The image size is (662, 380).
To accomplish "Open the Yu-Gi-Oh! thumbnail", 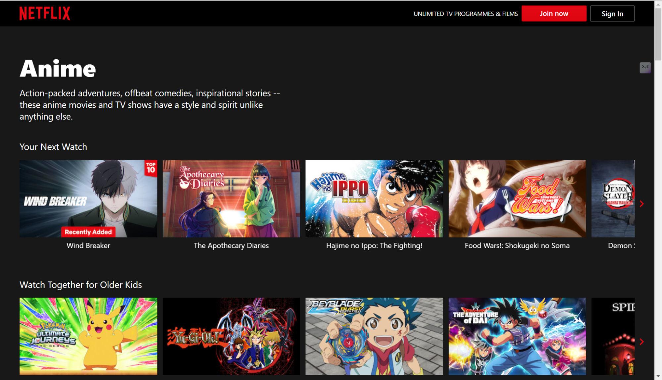I will pos(231,336).
